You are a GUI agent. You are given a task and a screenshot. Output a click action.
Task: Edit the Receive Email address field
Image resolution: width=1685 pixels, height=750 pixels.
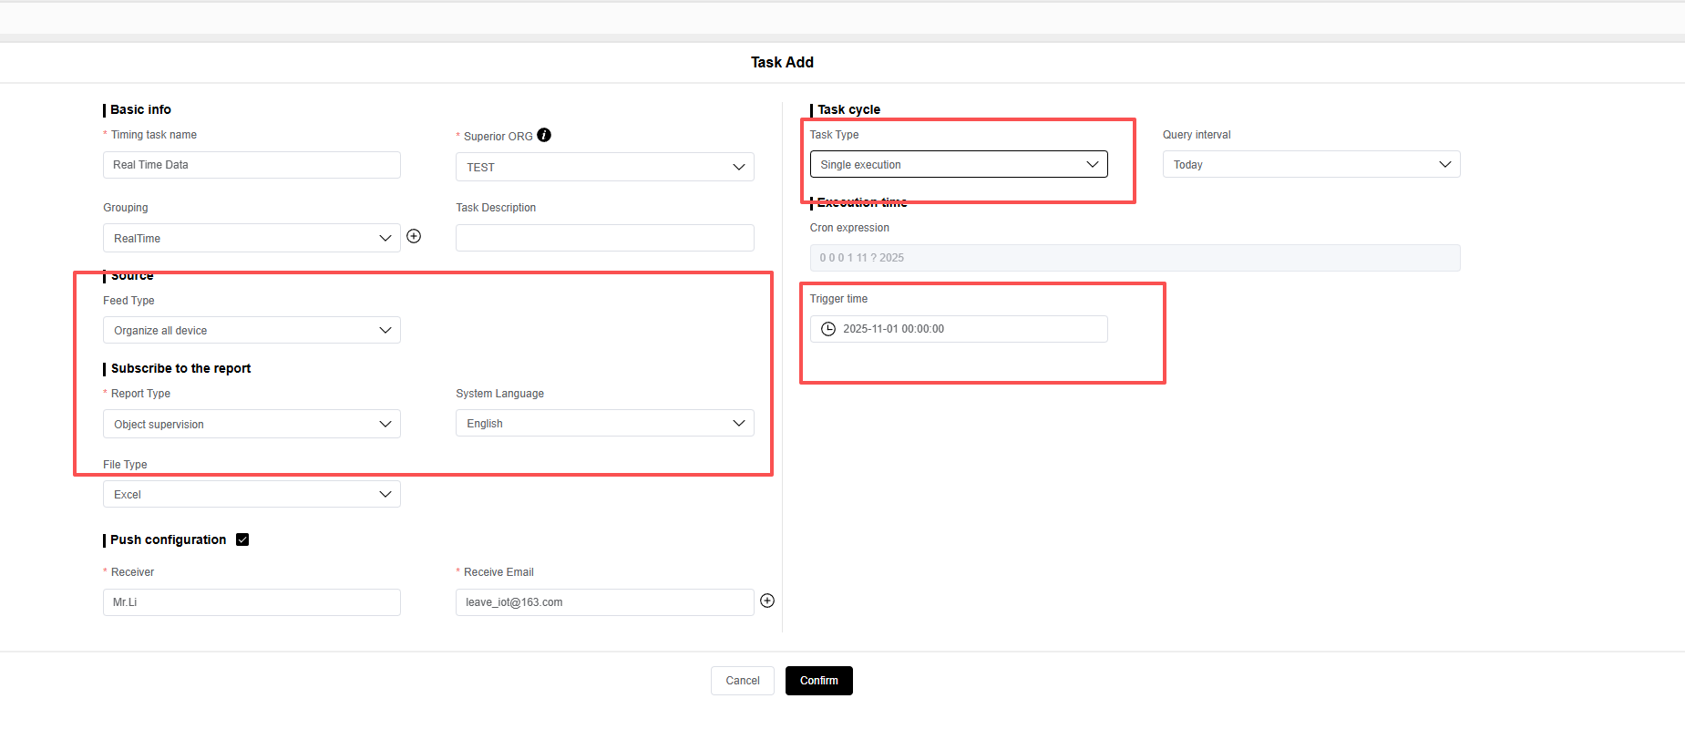click(604, 602)
